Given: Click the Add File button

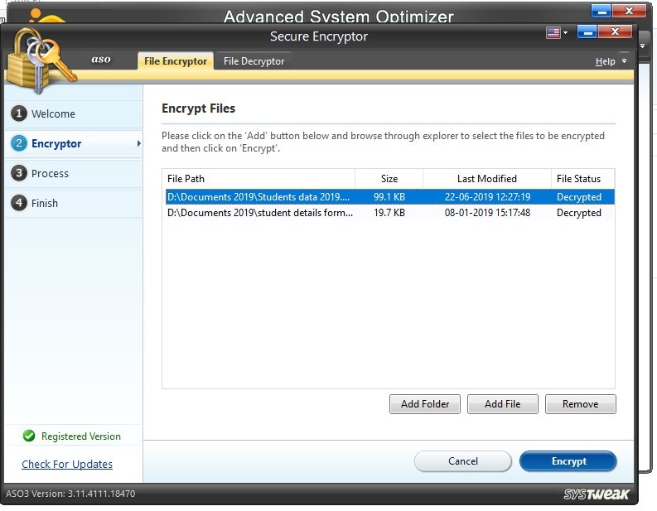Looking at the screenshot, I should 502,404.
